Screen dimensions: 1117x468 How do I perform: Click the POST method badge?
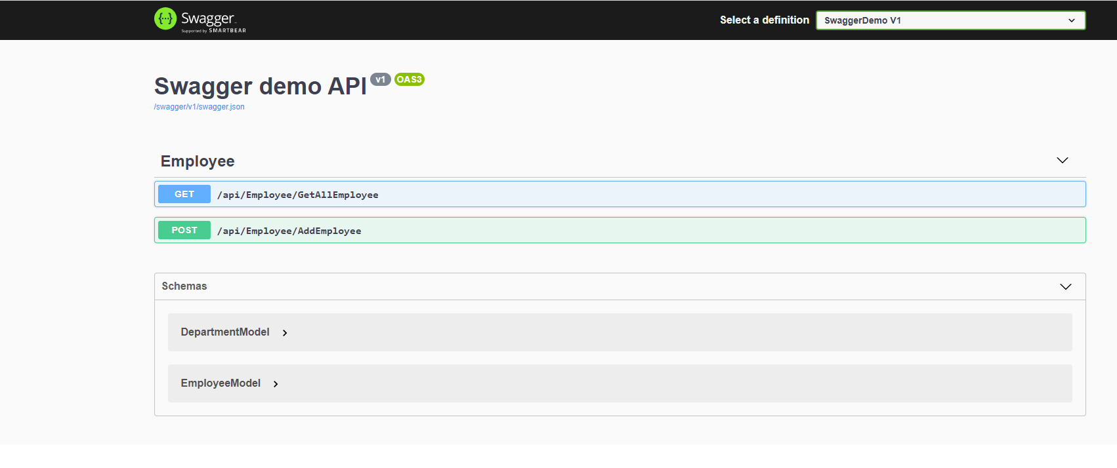click(184, 230)
